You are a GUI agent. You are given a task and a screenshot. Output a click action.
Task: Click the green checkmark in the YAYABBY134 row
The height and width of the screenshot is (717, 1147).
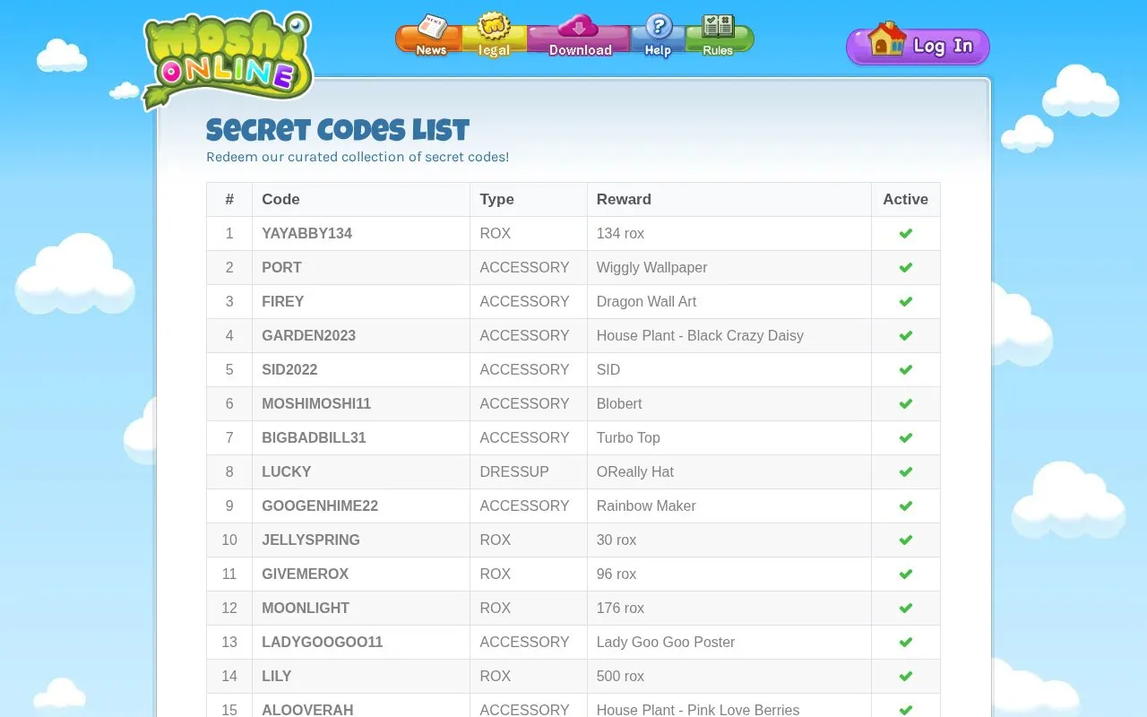(906, 233)
